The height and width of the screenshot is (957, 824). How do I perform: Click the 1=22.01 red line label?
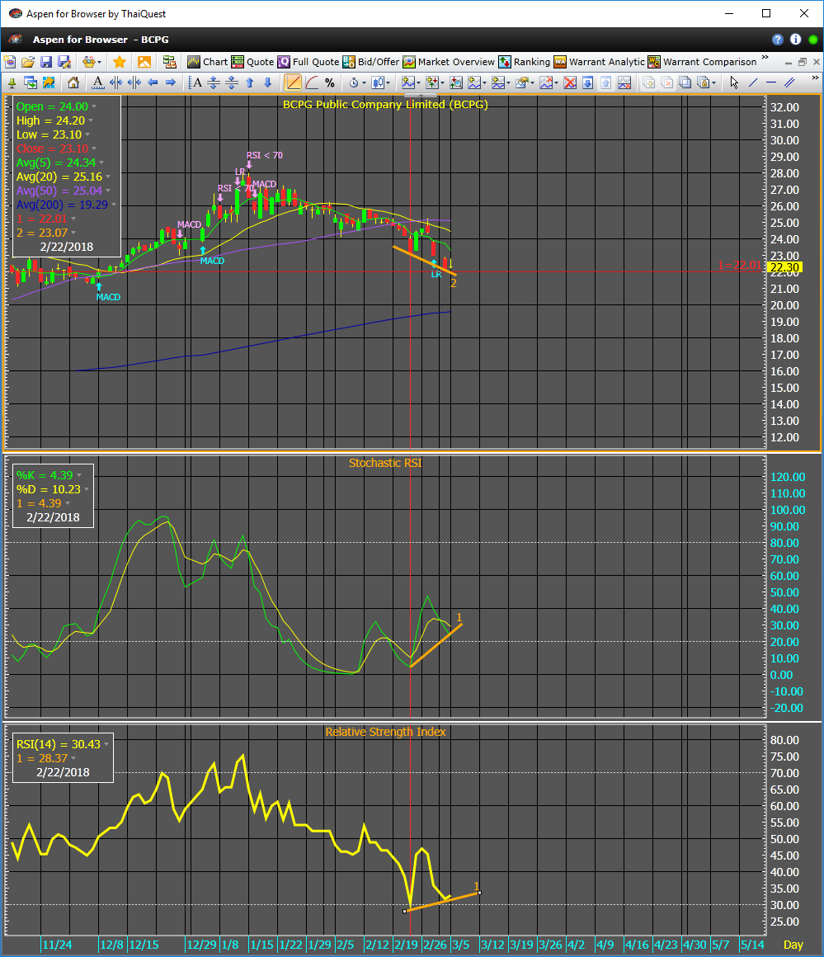coord(740,265)
